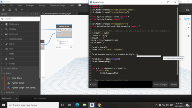Collapse the Editor subcategory
The width and height of the screenshot is (192, 108).
(x=4, y=73)
